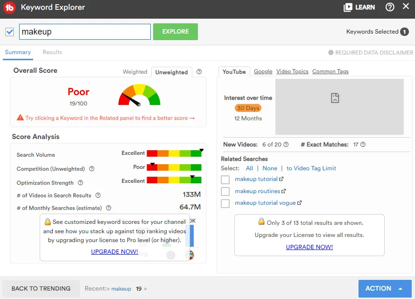This screenshot has width=415, height=299.
Task: Click the TubeBuddy logo icon
Action: click(x=9, y=7)
